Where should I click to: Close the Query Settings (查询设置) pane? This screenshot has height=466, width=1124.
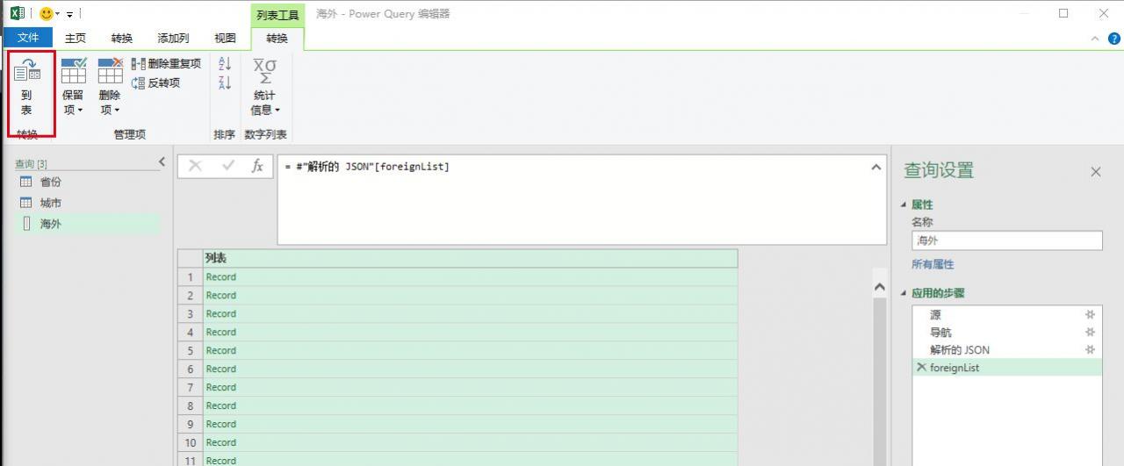coord(1096,172)
